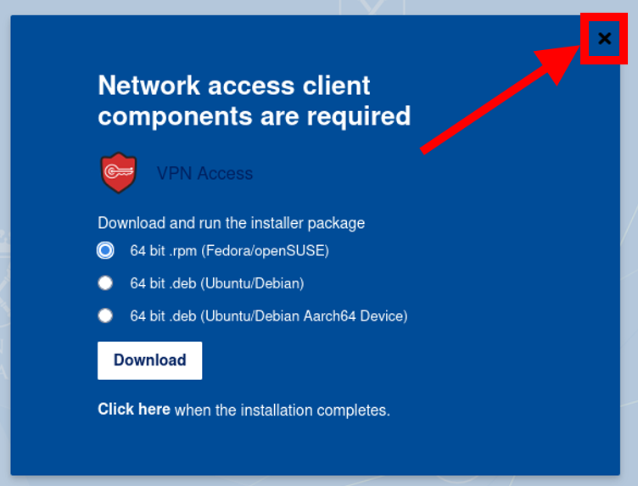Click the "64 bit .deb (Ubuntu/Debian)" label text
Screen dimensions: 638x486
(217, 283)
